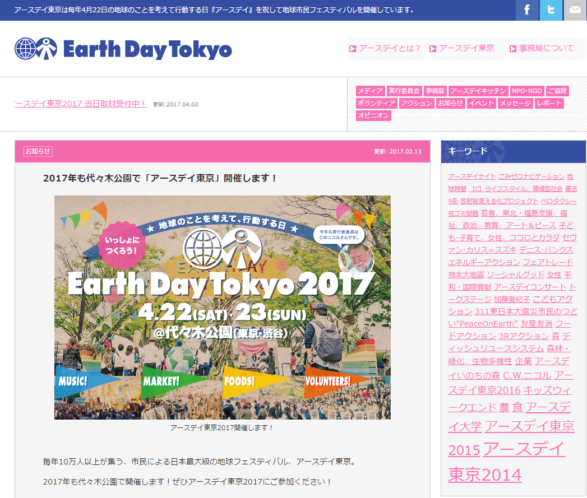Select the NPO·NGO category tag

(x=526, y=91)
